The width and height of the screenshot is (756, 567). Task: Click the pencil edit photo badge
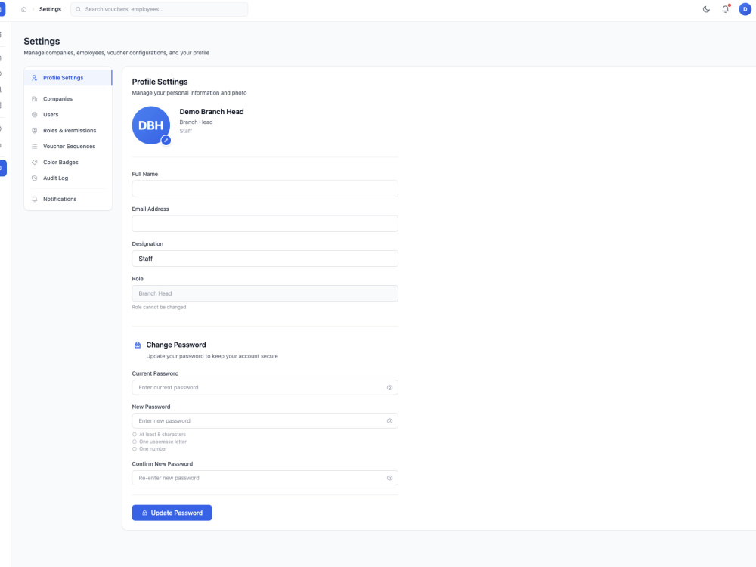click(166, 141)
